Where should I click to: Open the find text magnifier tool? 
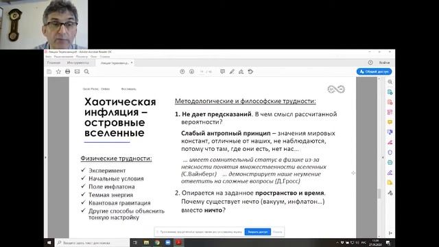[86, 71]
